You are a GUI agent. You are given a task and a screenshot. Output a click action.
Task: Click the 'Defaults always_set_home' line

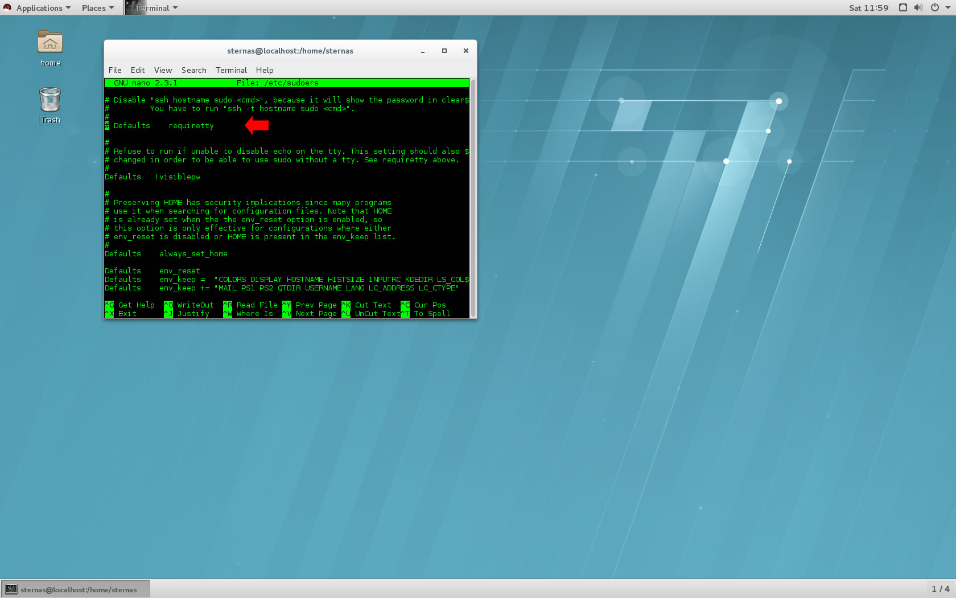click(166, 253)
